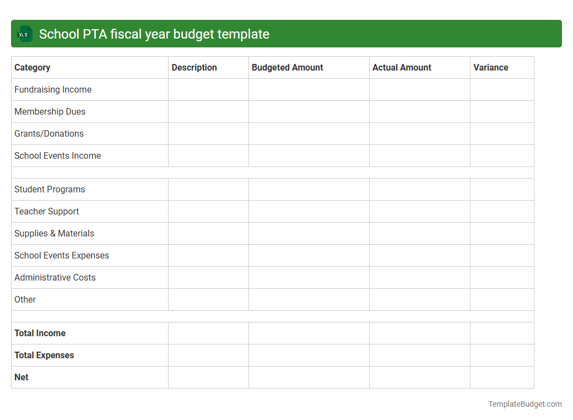Viewport: 573px width, 420px height.
Task: Click the Actual Amount column header
Action: click(x=402, y=67)
